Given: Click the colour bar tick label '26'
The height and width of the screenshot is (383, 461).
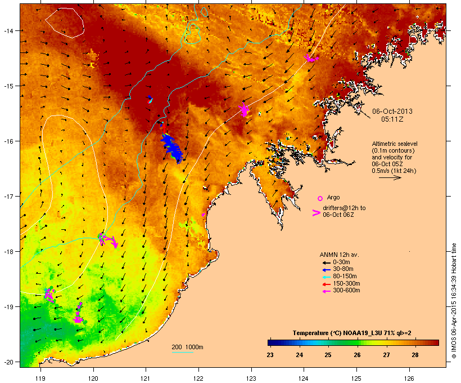Looking at the screenshot, I should 357,355.
